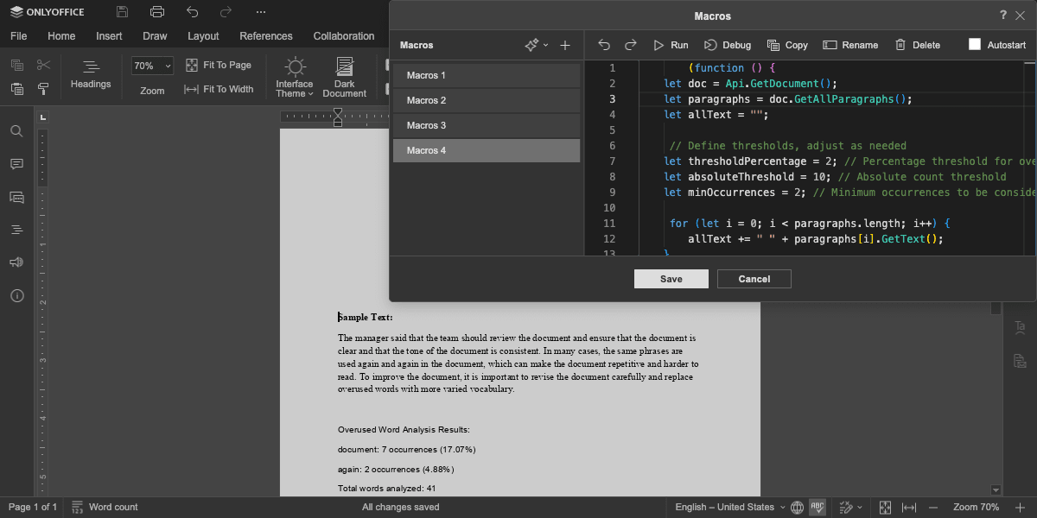Open the AI sparkle dropdown in the Macros panel

(537, 45)
